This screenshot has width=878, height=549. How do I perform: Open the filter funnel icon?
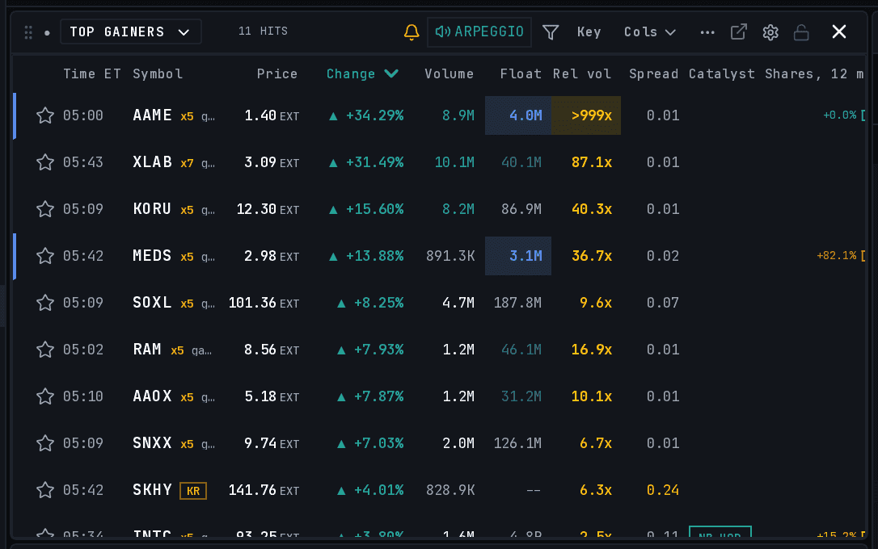coord(551,31)
